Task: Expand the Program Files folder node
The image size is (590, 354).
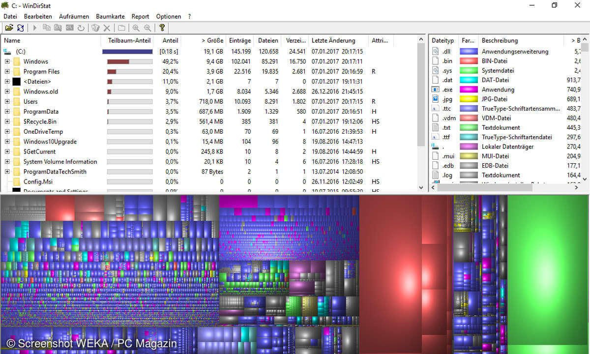Action: [x=7, y=71]
